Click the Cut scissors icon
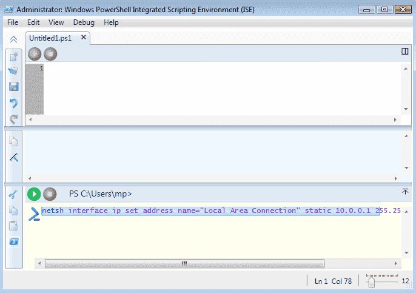This screenshot has height=293, width=416. 13,194
